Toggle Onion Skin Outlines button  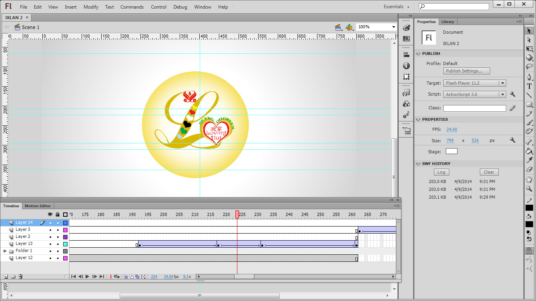131,277
